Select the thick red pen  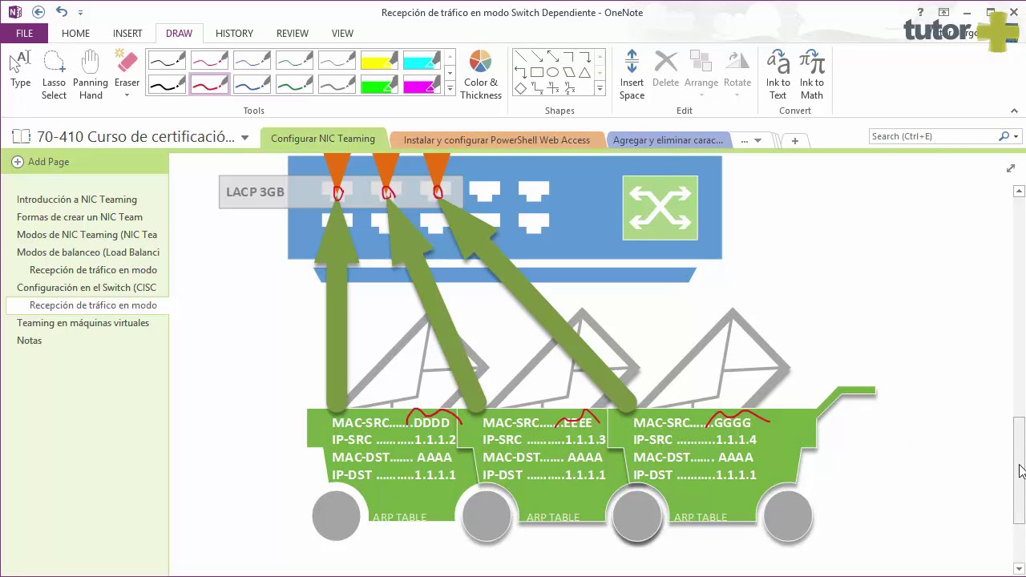click(209, 84)
